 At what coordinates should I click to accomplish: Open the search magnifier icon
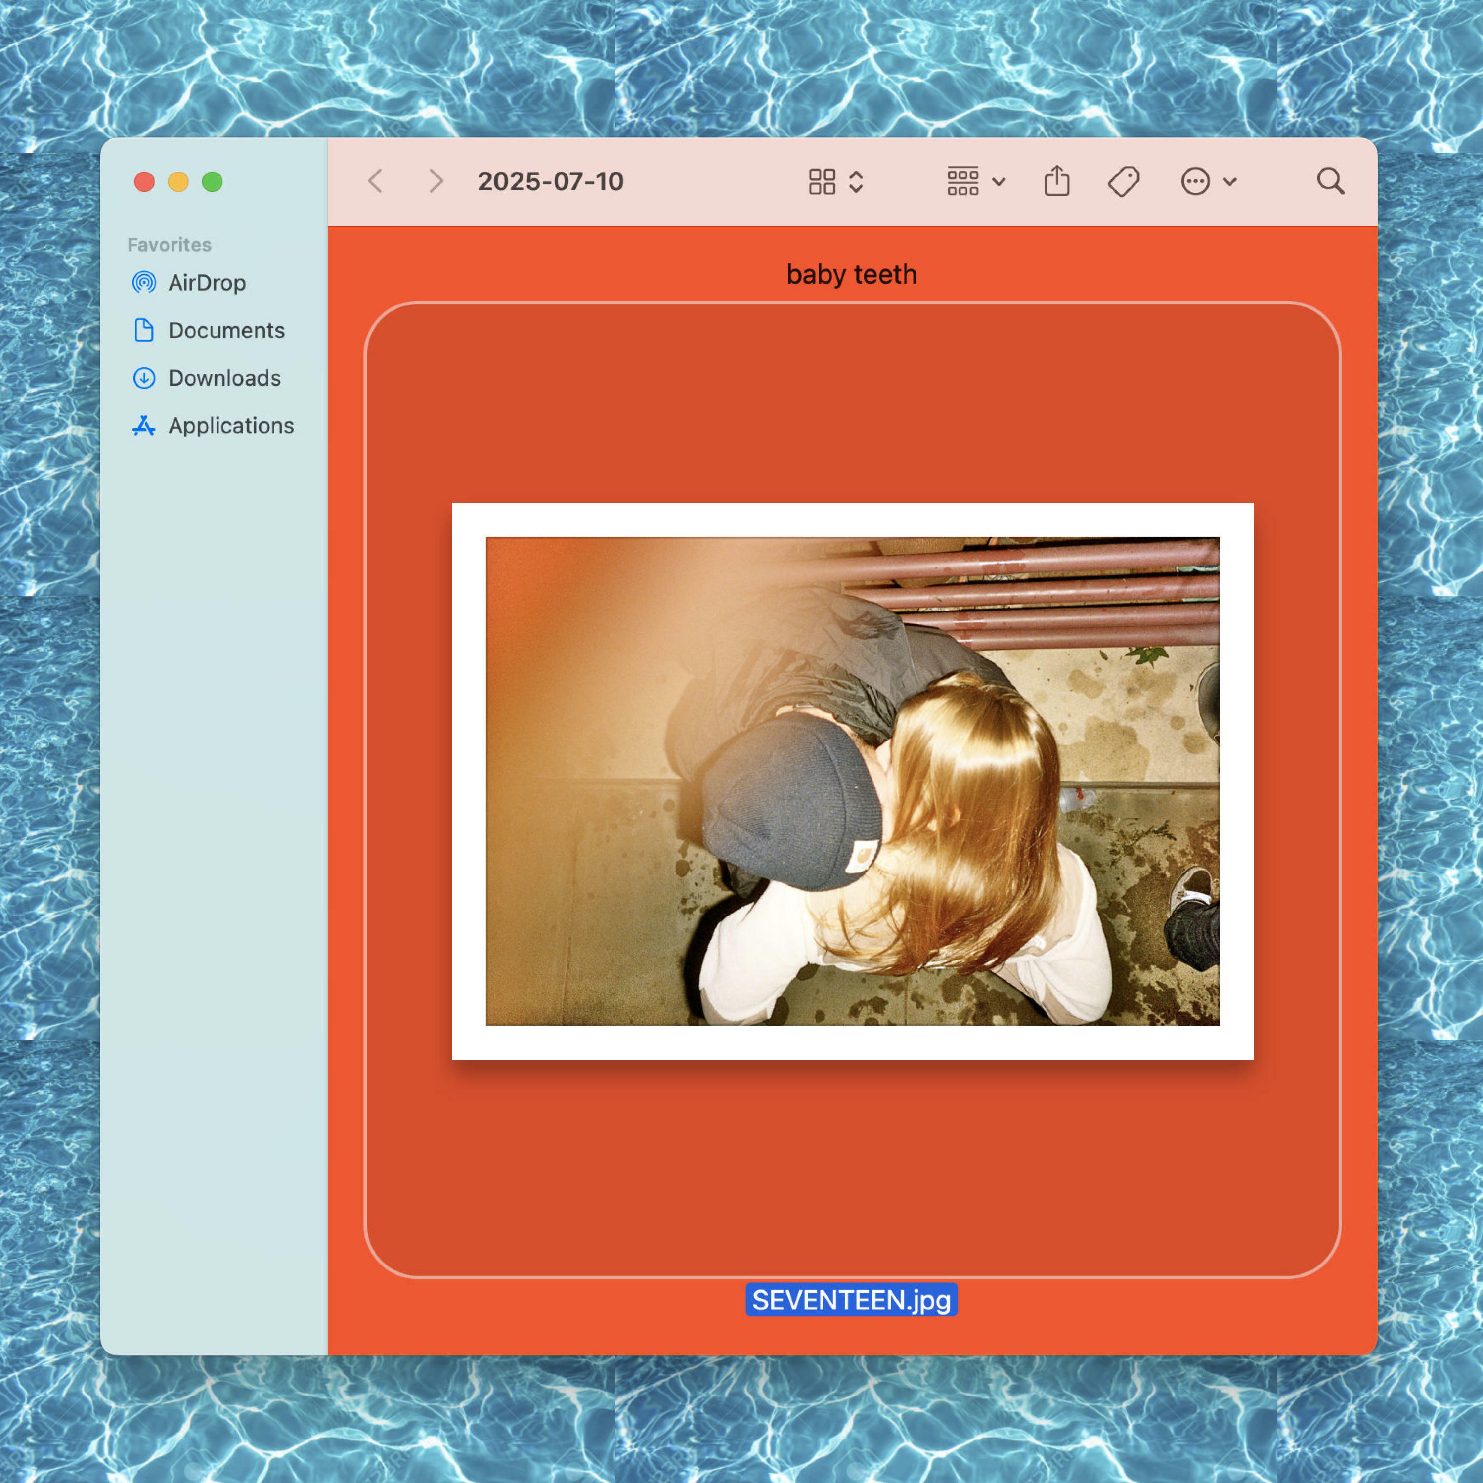(x=1330, y=182)
